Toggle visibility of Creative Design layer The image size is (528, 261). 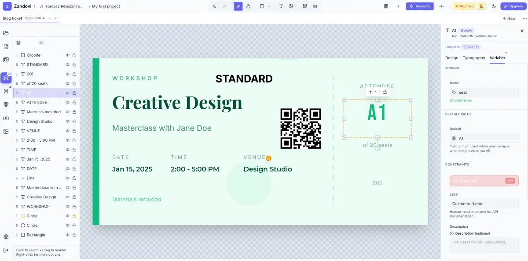68,197
